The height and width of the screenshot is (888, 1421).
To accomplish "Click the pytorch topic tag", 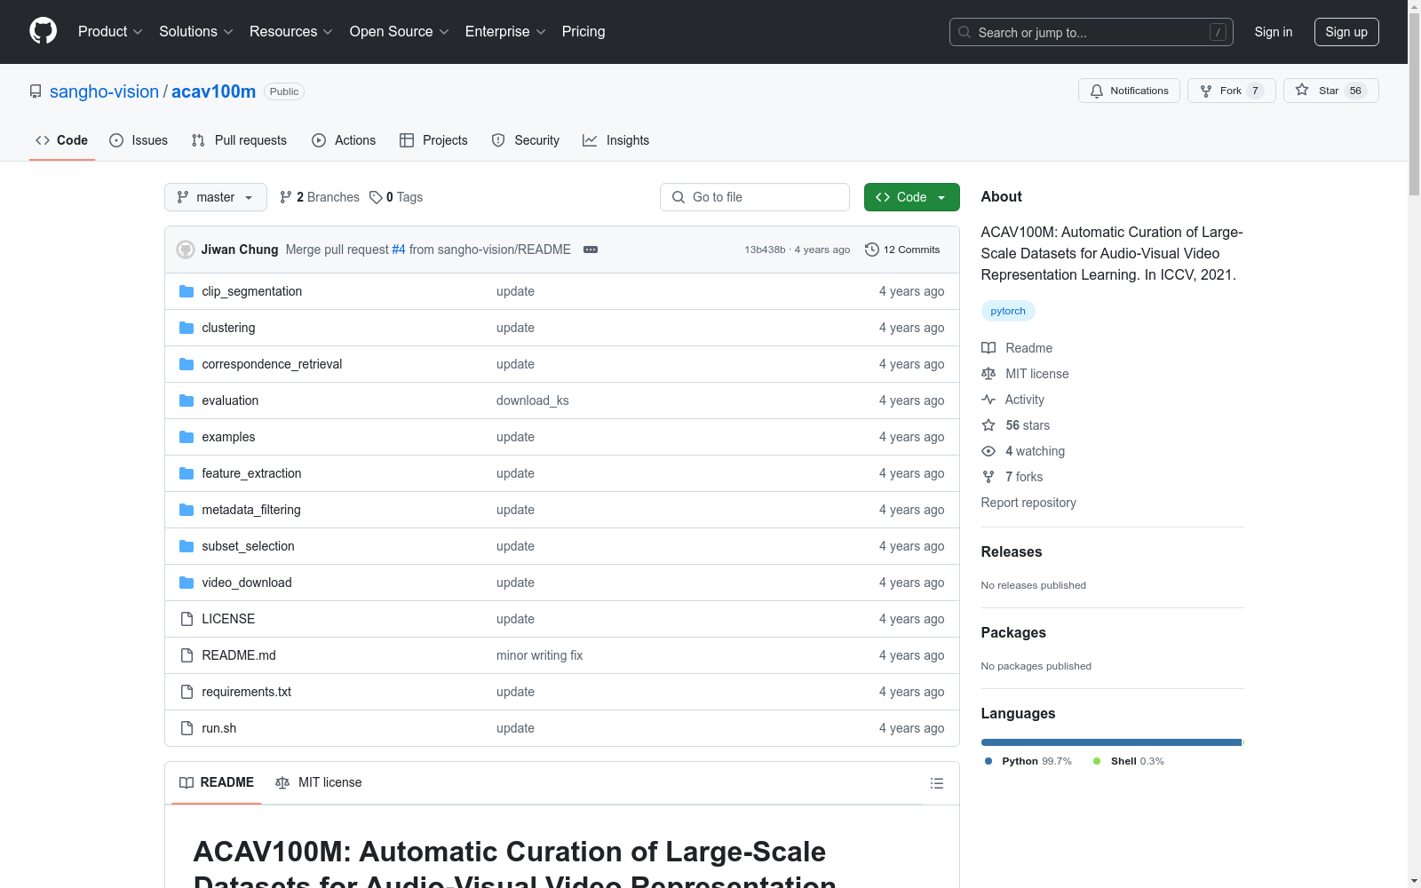I will [x=1008, y=311].
